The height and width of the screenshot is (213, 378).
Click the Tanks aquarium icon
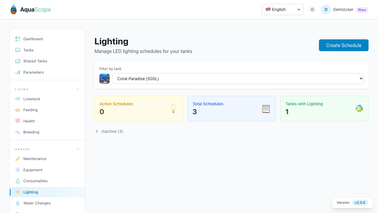(x=18, y=50)
